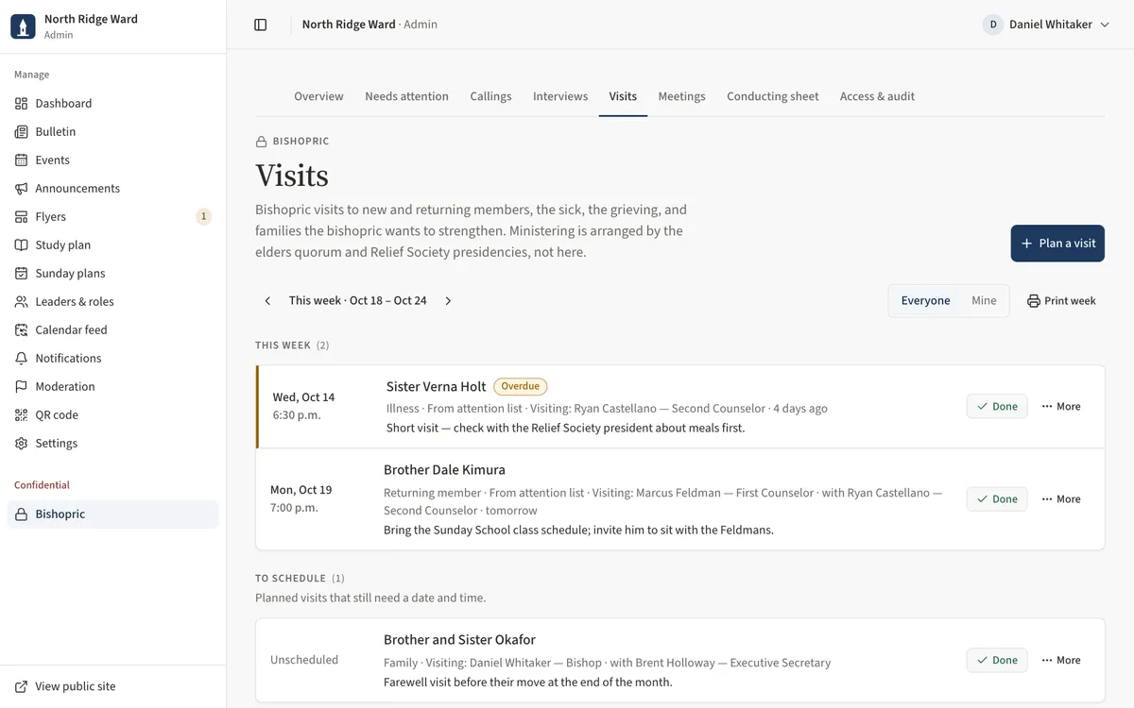This screenshot has height=708, width=1134.
Task: Click the Flyers icon in sidebar
Action: 21,216
